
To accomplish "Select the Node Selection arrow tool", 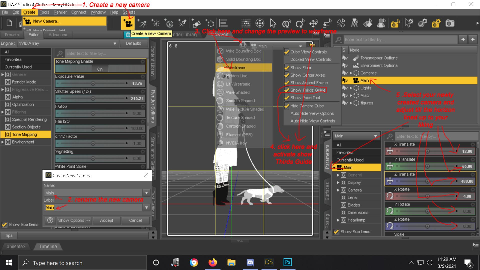I will (x=273, y=23).
